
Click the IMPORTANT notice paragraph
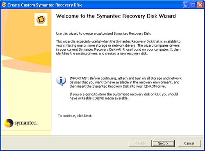[125, 82]
